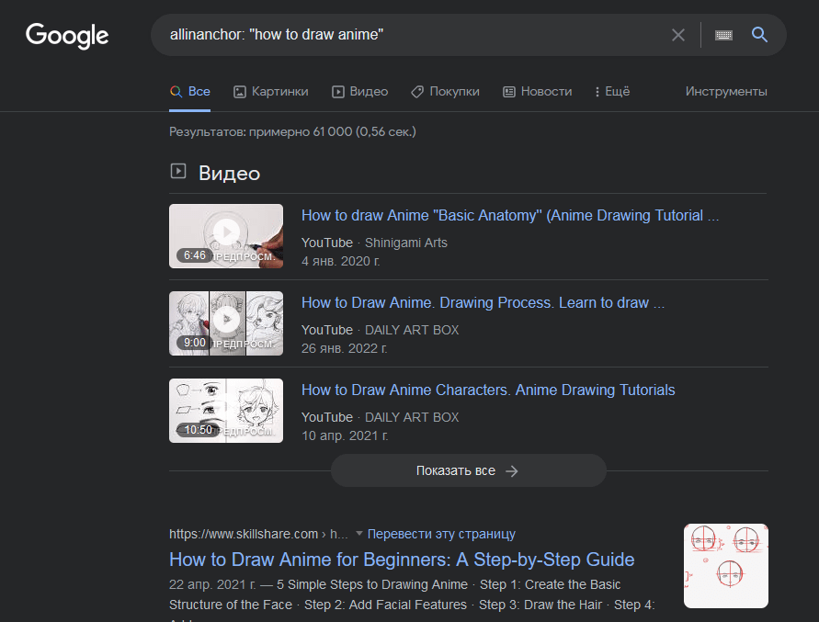The width and height of the screenshot is (819, 622).
Task: Click the Skillshare result thumbnail image
Action: tap(725, 566)
